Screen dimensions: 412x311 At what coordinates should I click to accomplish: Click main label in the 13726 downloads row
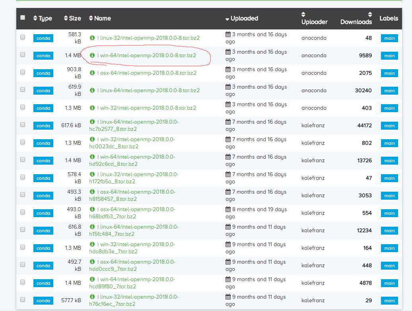click(389, 161)
